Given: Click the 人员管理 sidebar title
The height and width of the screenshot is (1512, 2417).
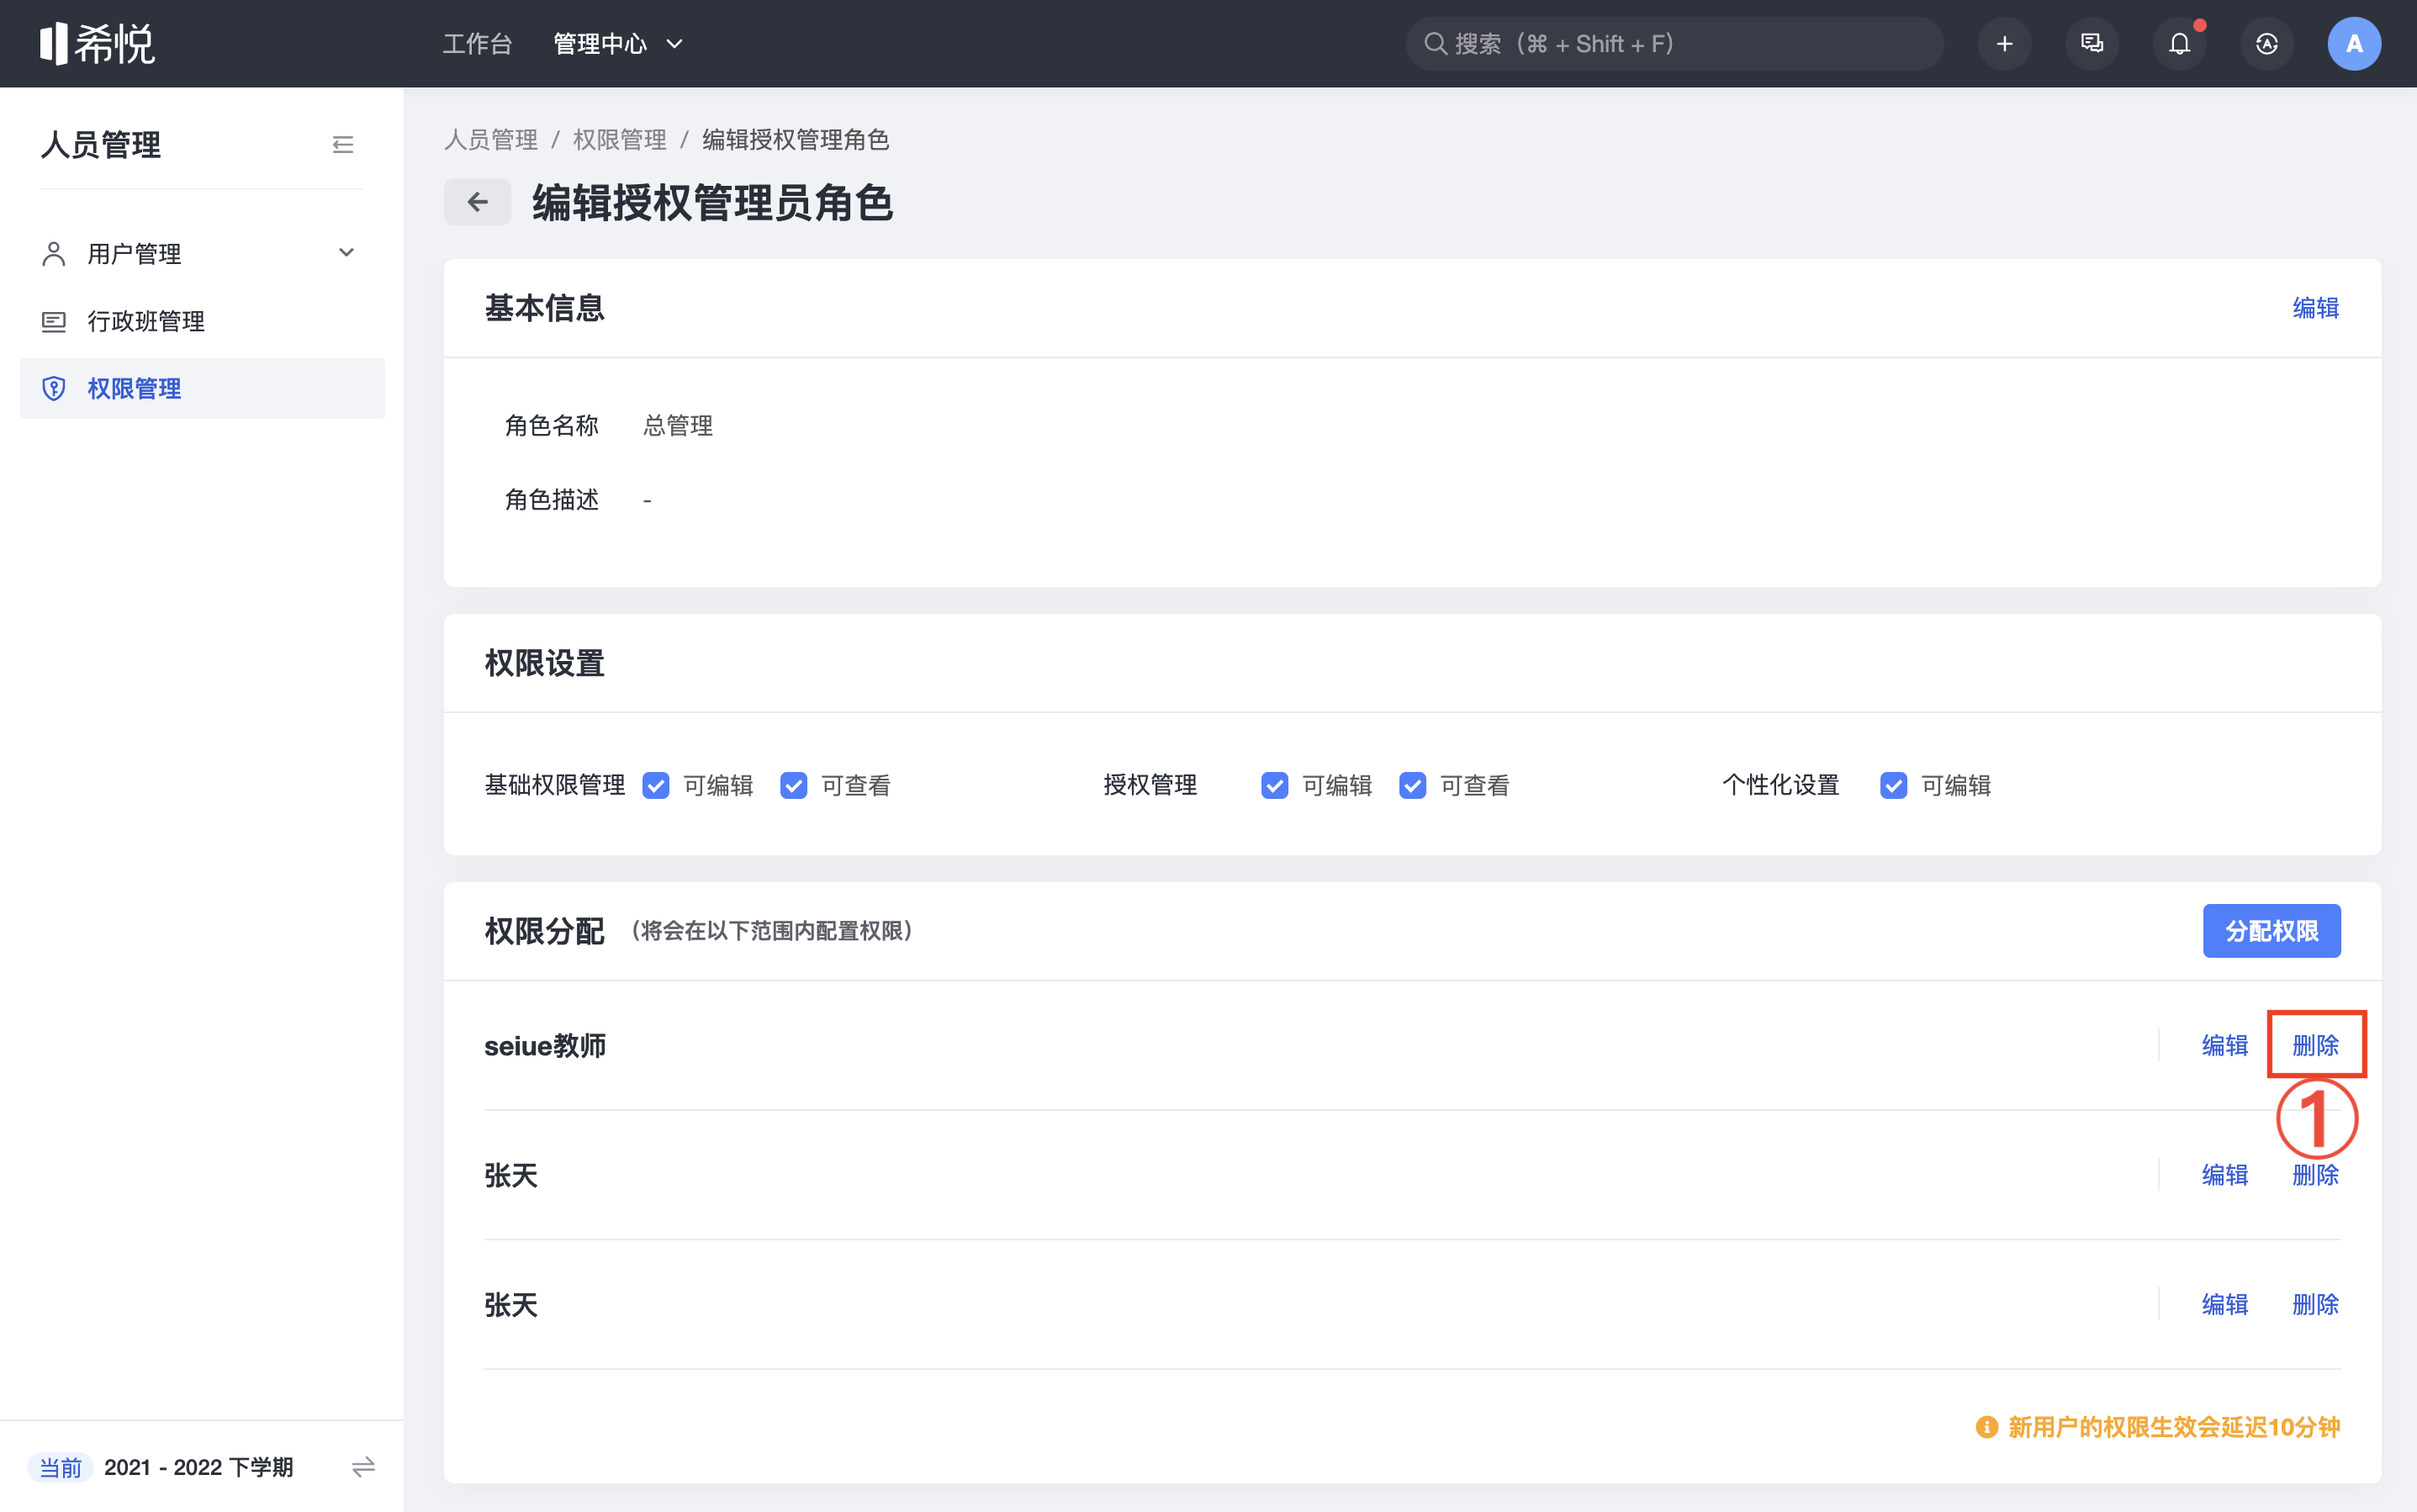Looking at the screenshot, I should point(100,145).
